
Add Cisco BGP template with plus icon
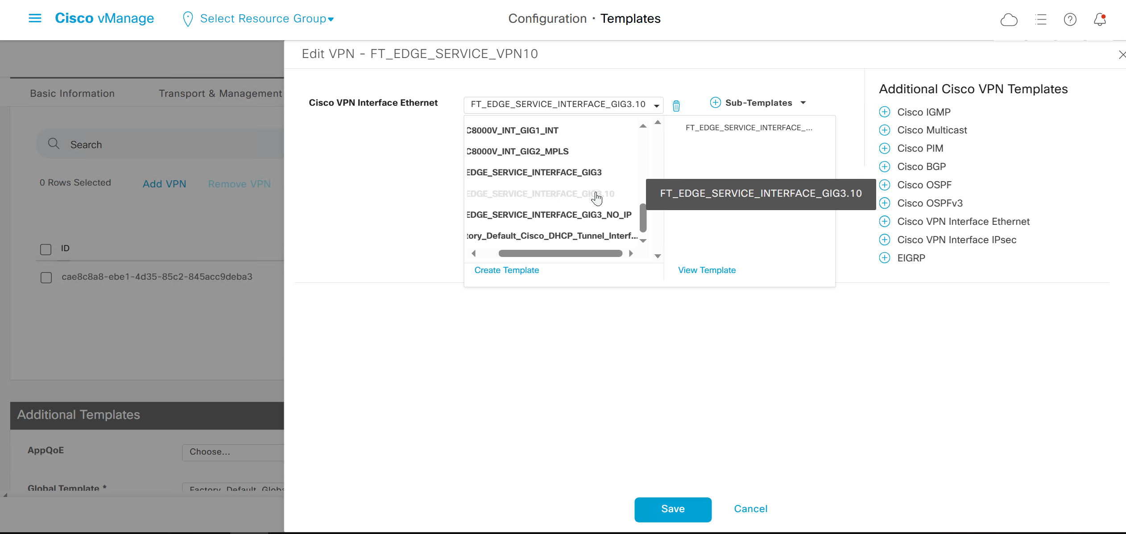click(884, 166)
